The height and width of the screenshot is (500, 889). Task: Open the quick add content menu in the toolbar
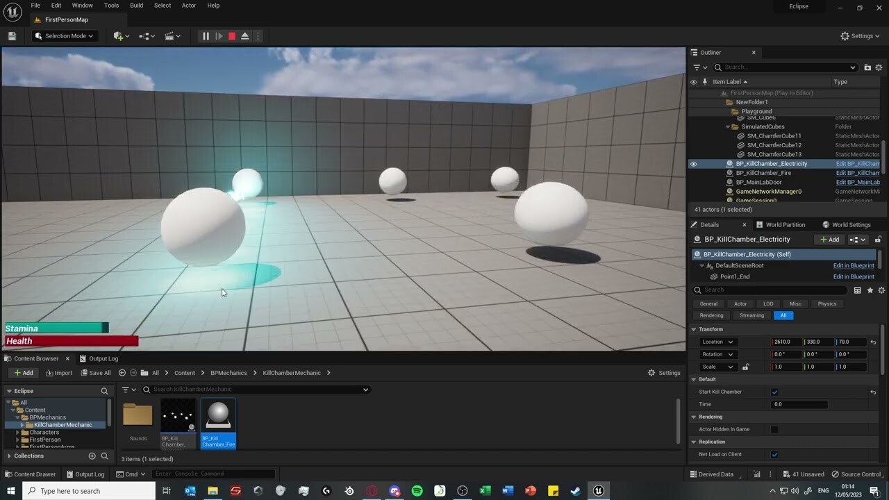122,36
